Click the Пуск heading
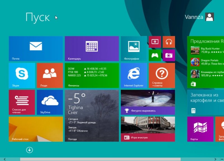Screen dimensions: 224x161 38,17
